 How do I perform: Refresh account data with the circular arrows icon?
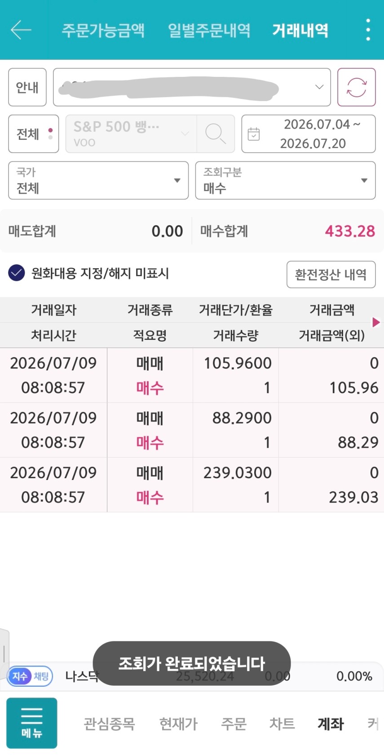pos(356,87)
